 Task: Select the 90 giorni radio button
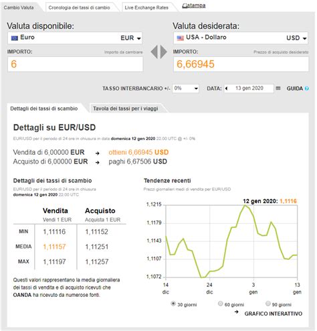[x=268, y=304]
